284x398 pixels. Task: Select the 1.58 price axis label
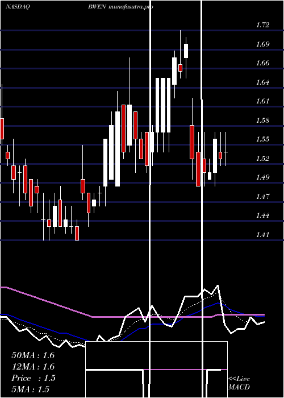262,121
